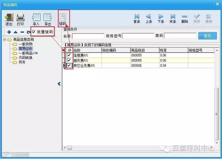
Task: Click the 税收编码 cell for 信息费6%
Action: click(x=116, y=55)
